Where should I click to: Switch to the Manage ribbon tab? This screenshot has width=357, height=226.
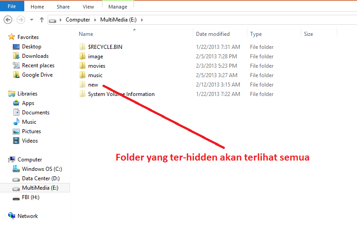[x=118, y=7]
